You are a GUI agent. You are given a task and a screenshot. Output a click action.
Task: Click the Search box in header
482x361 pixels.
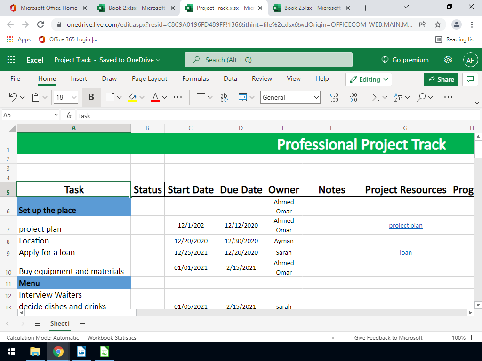268,60
